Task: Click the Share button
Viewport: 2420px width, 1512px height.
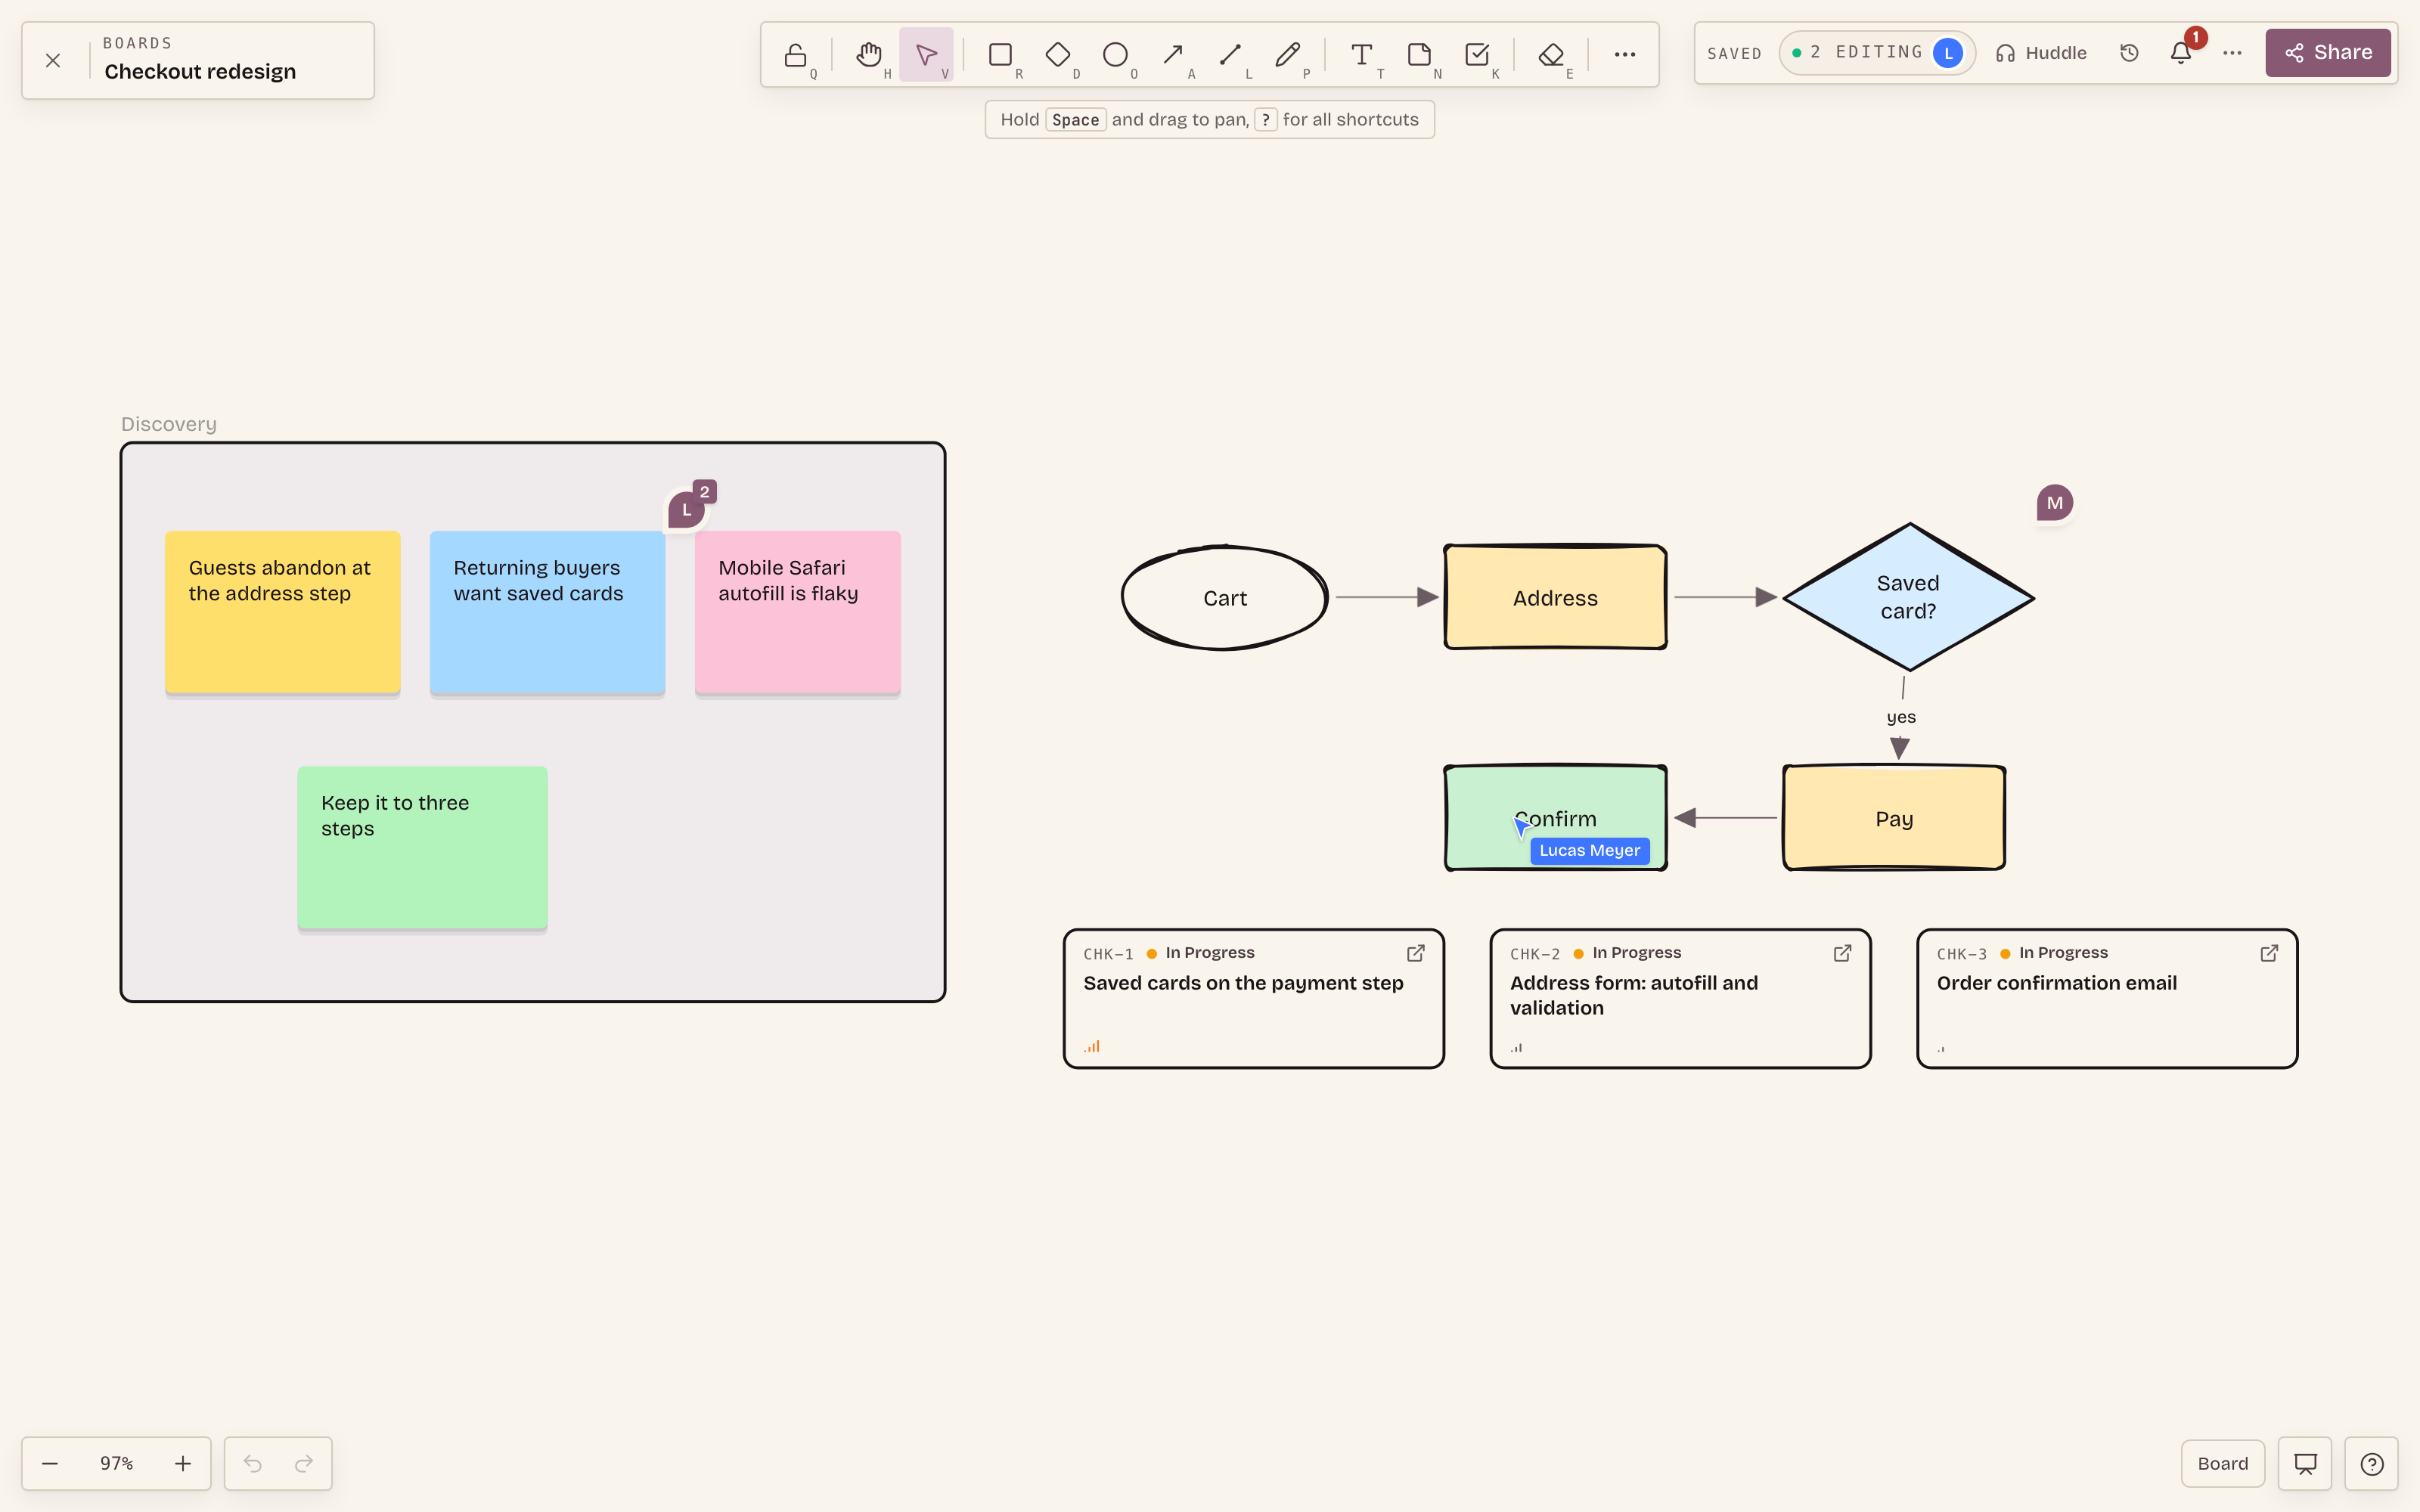Action: [2328, 53]
